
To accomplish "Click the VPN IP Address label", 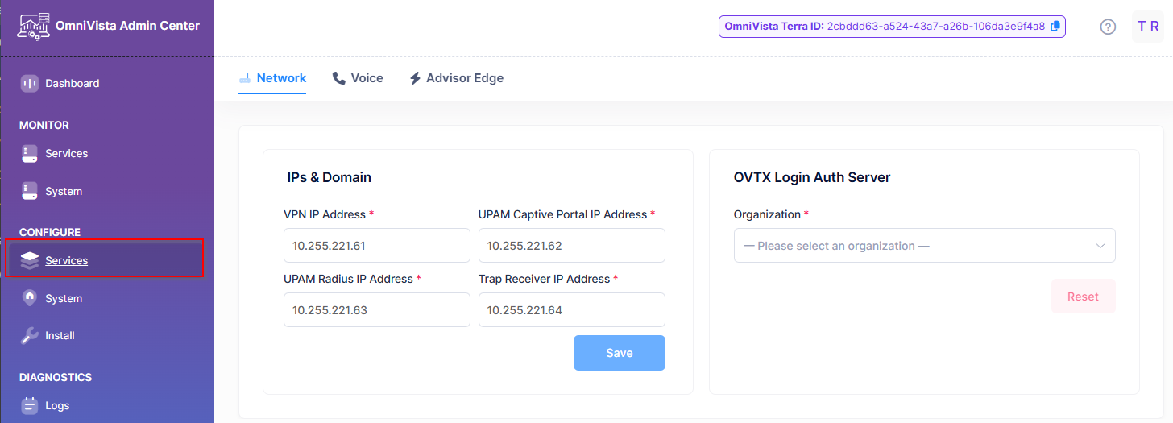I will (325, 214).
